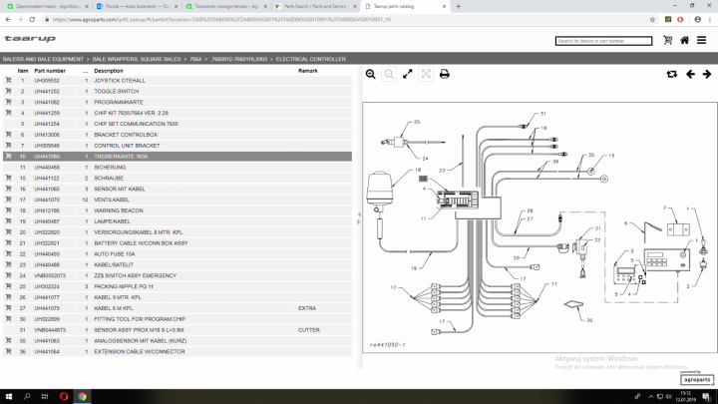Add JOYSTICK OTEHALL to cart
Screen dimensions: 718x404
pos(8,81)
